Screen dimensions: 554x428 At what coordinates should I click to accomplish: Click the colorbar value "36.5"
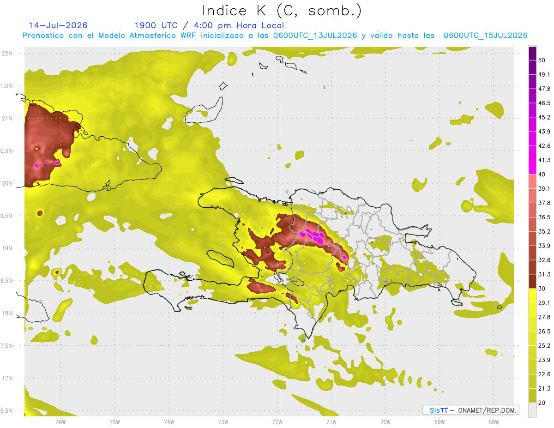pyautogui.click(x=544, y=217)
